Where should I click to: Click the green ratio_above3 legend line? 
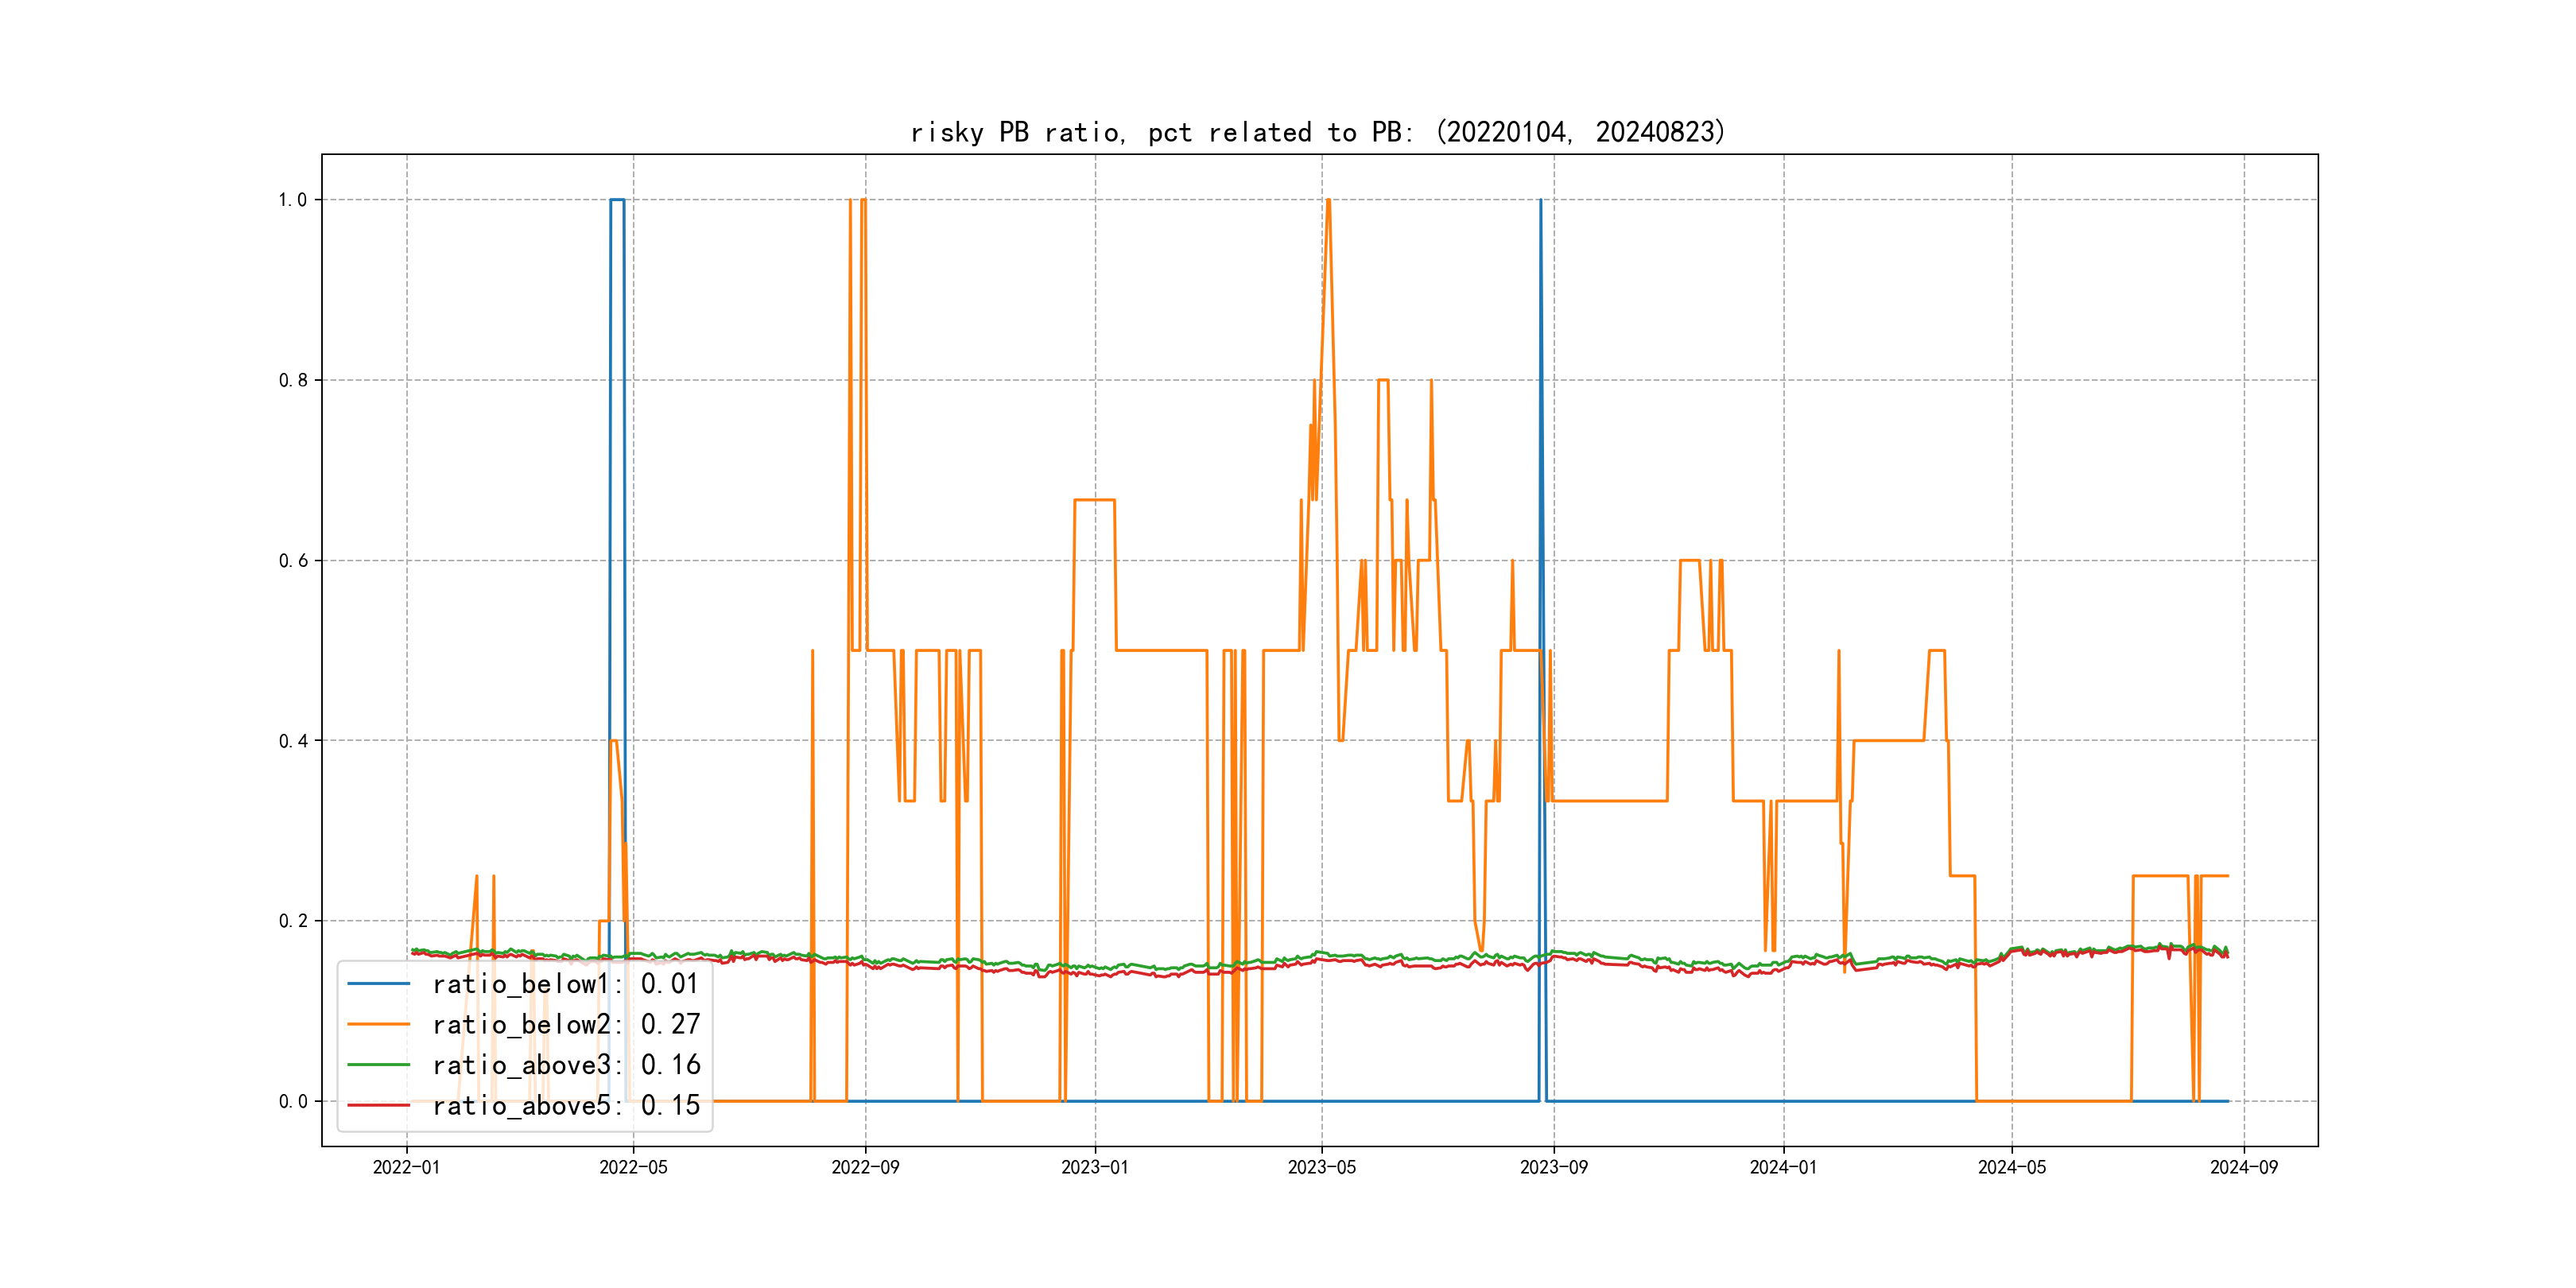pyautogui.click(x=378, y=1065)
